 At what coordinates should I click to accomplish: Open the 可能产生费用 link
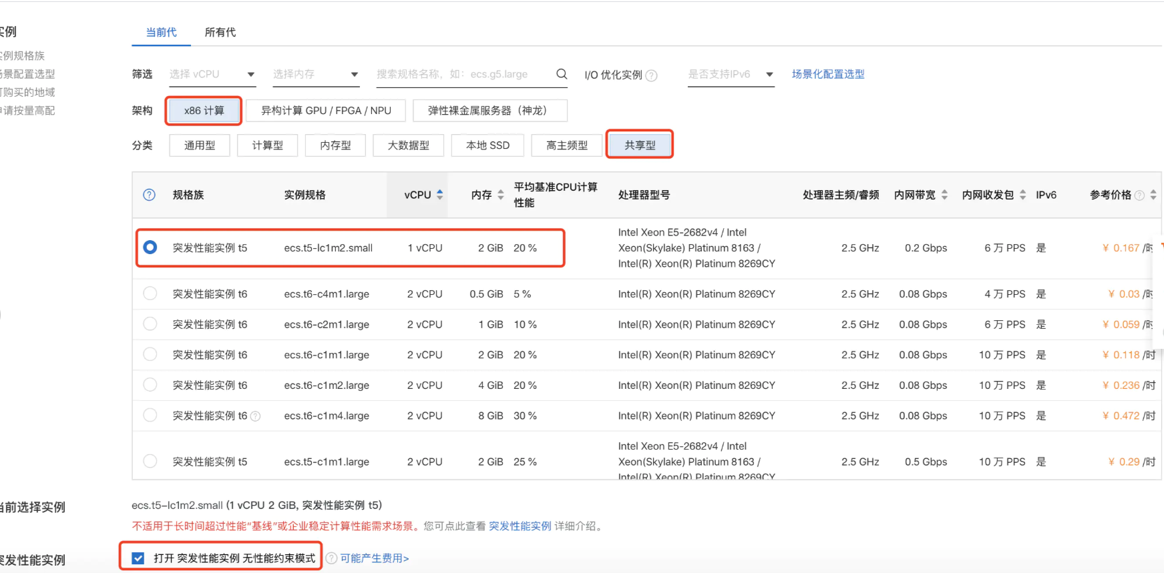tap(375, 558)
